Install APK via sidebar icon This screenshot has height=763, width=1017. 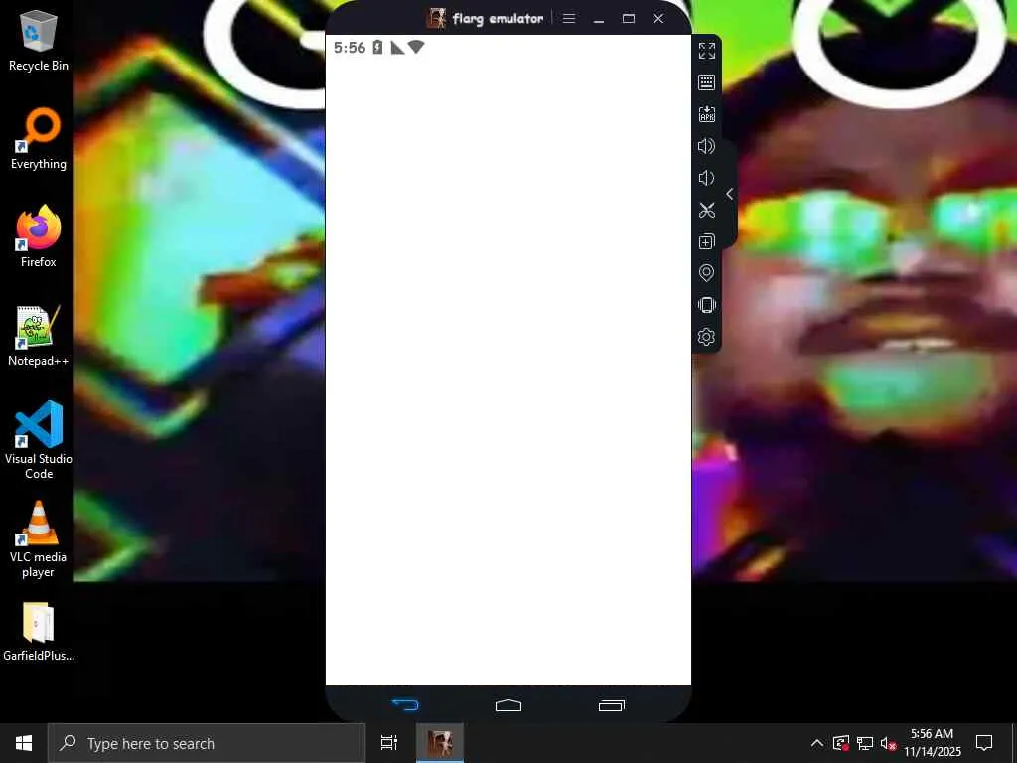(706, 114)
